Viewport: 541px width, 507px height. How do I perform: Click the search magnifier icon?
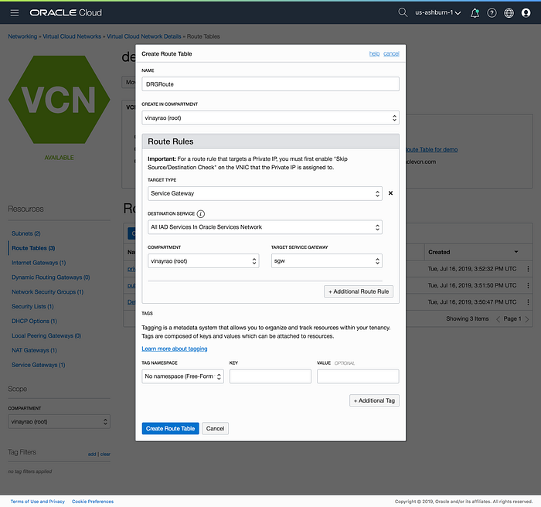point(403,13)
